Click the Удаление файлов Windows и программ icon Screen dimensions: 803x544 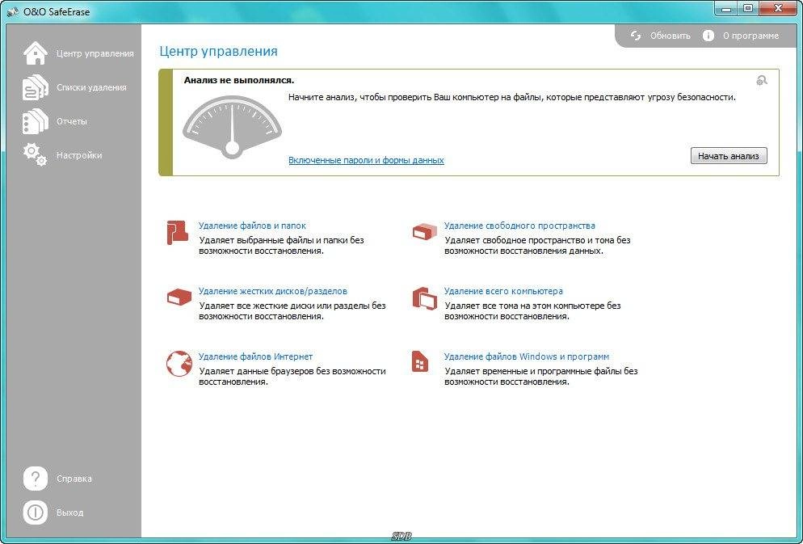coord(420,361)
